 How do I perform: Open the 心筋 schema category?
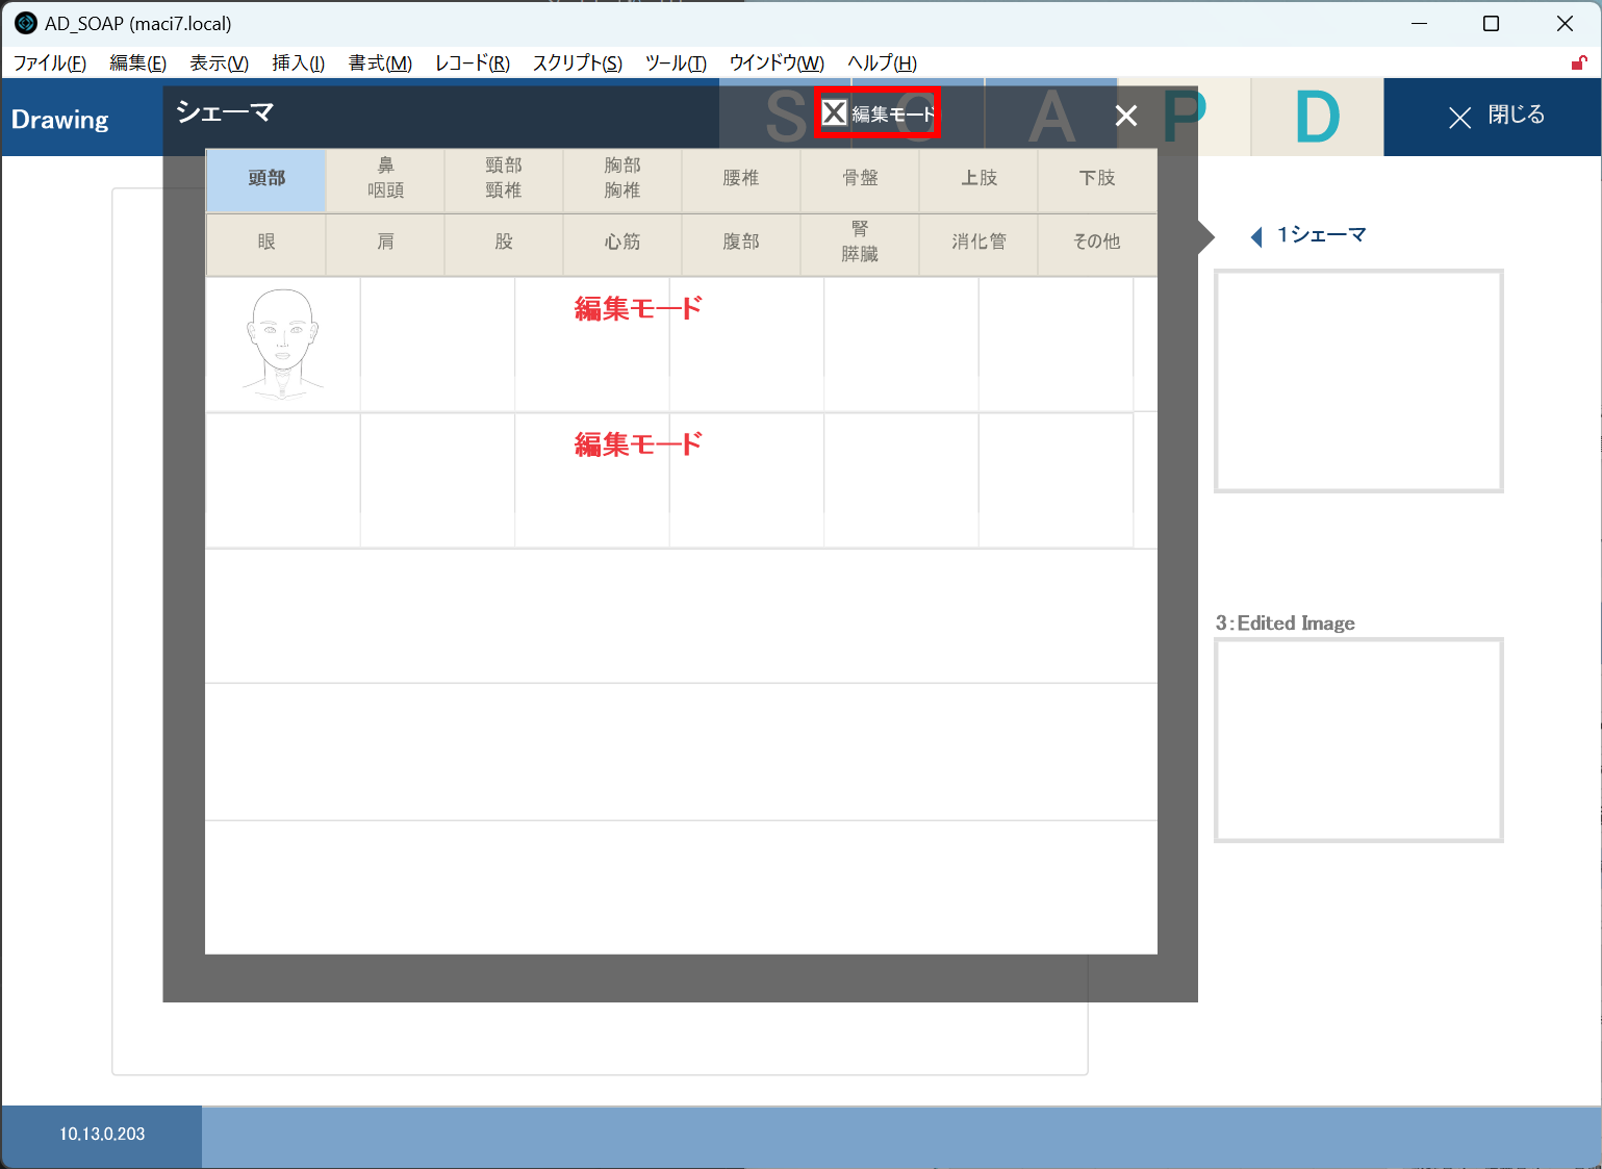click(622, 242)
